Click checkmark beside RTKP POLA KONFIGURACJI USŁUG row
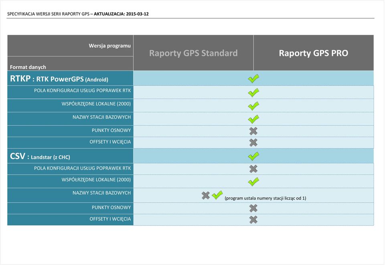The width and height of the screenshot is (385, 265). tap(253, 92)
